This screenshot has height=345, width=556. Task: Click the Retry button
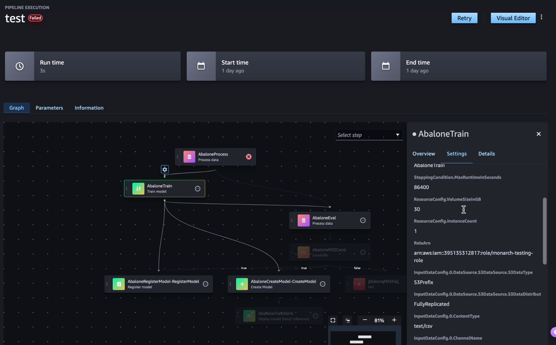click(x=464, y=18)
